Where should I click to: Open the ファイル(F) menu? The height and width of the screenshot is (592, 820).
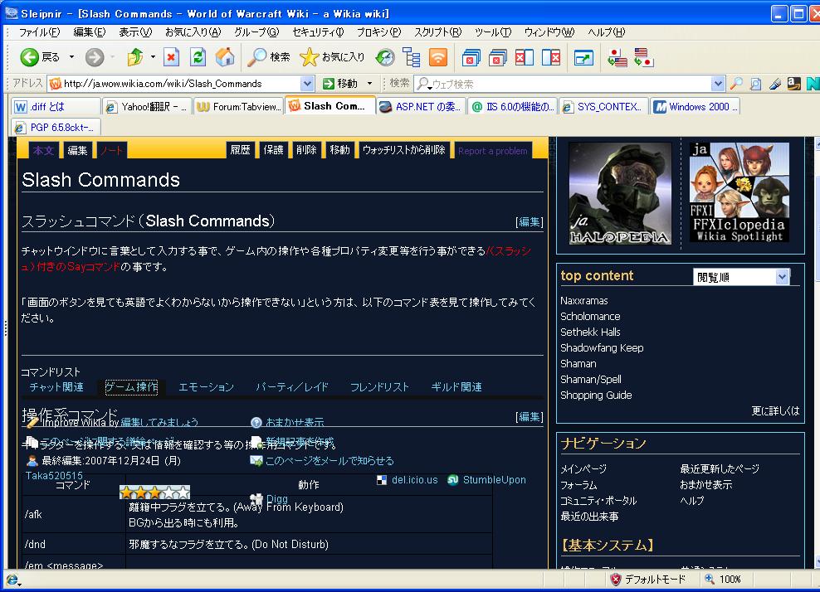click(x=40, y=32)
